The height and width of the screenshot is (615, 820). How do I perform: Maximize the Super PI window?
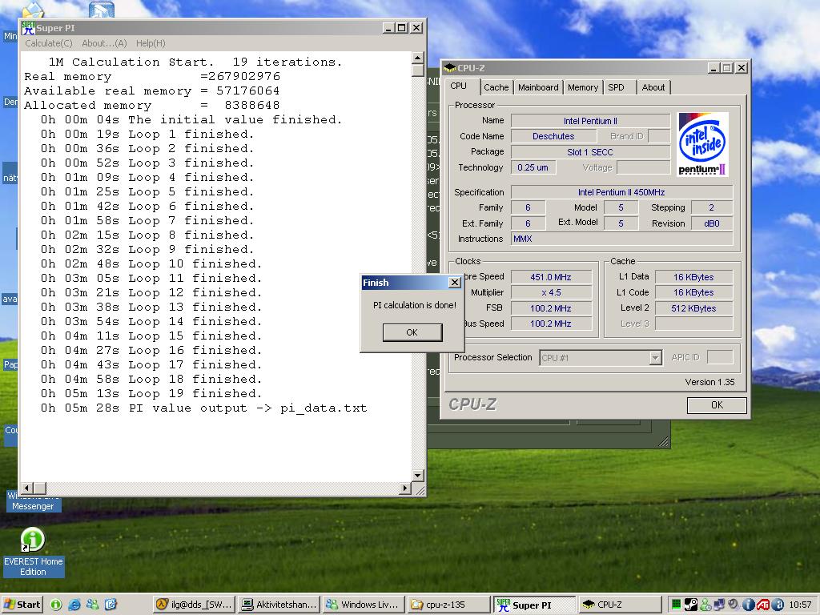coord(402,28)
